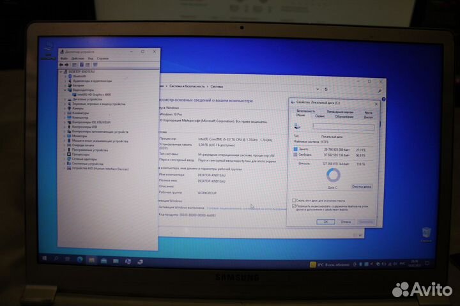
Task: Open the Вид menu in Device Manager
Action: pyautogui.click(x=91, y=58)
